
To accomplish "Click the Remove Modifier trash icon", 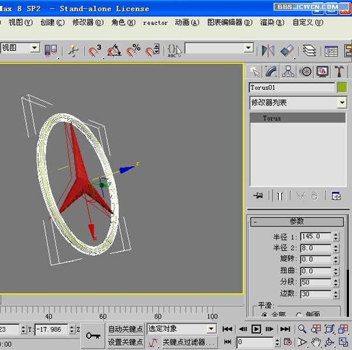I will tap(315, 196).
